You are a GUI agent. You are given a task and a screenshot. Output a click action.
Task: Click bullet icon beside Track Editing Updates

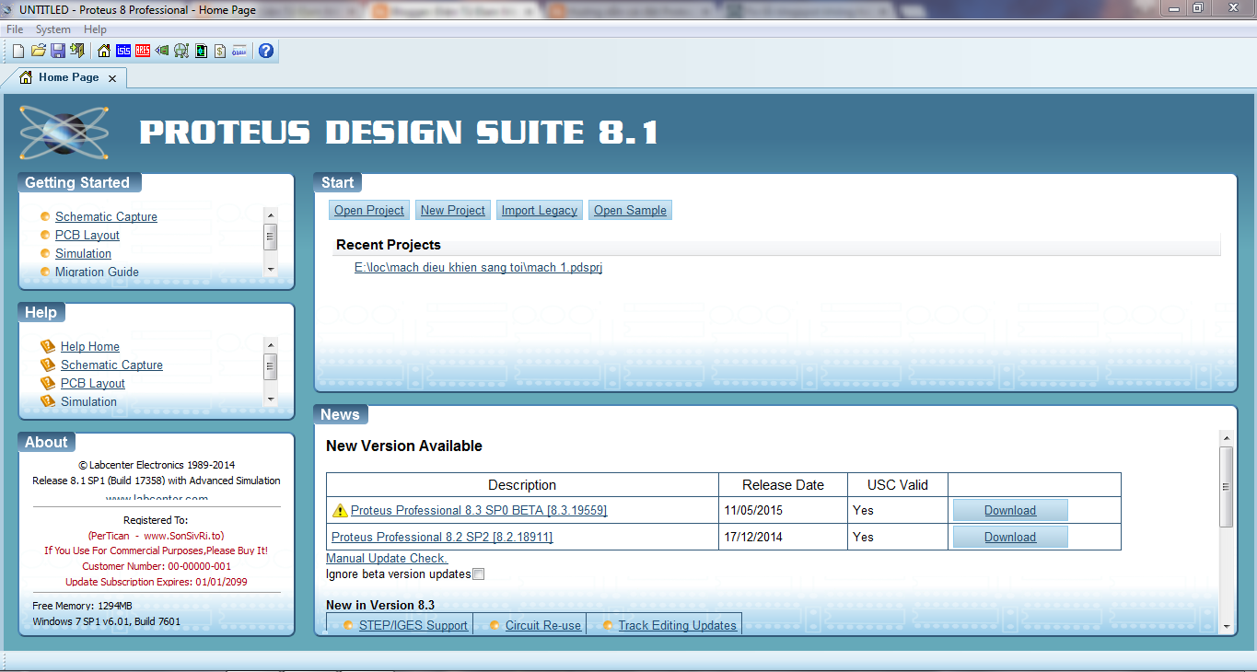(x=609, y=625)
